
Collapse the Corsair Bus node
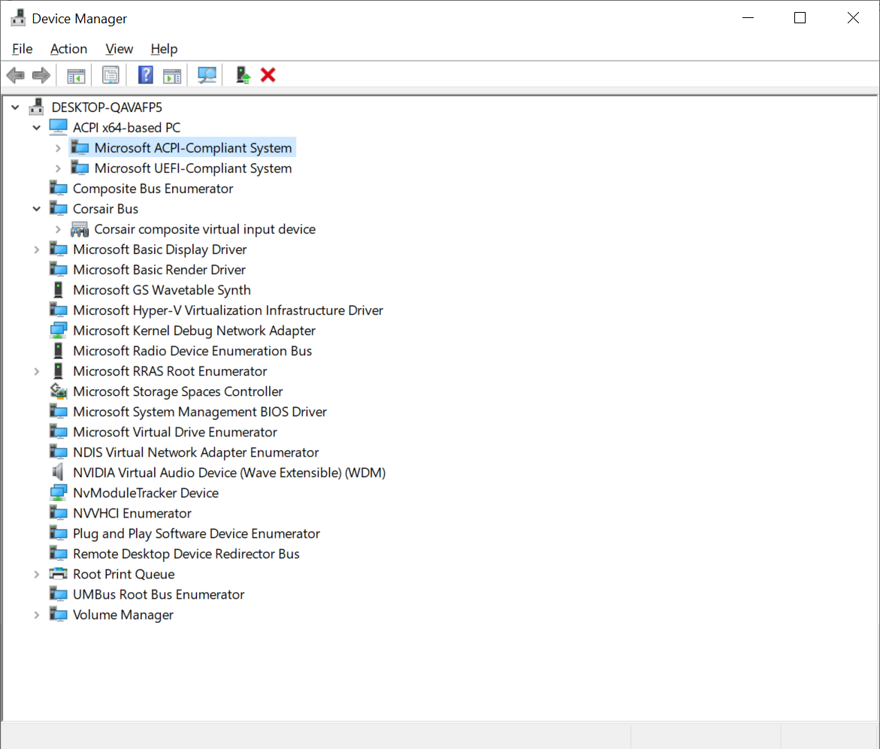pyautogui.click(x=37, y=209)
